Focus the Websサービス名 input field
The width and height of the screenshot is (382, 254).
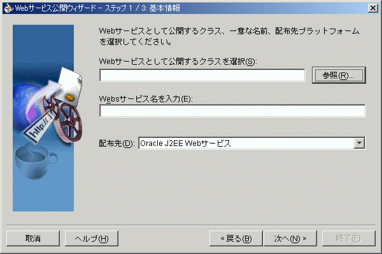point(232,111)
